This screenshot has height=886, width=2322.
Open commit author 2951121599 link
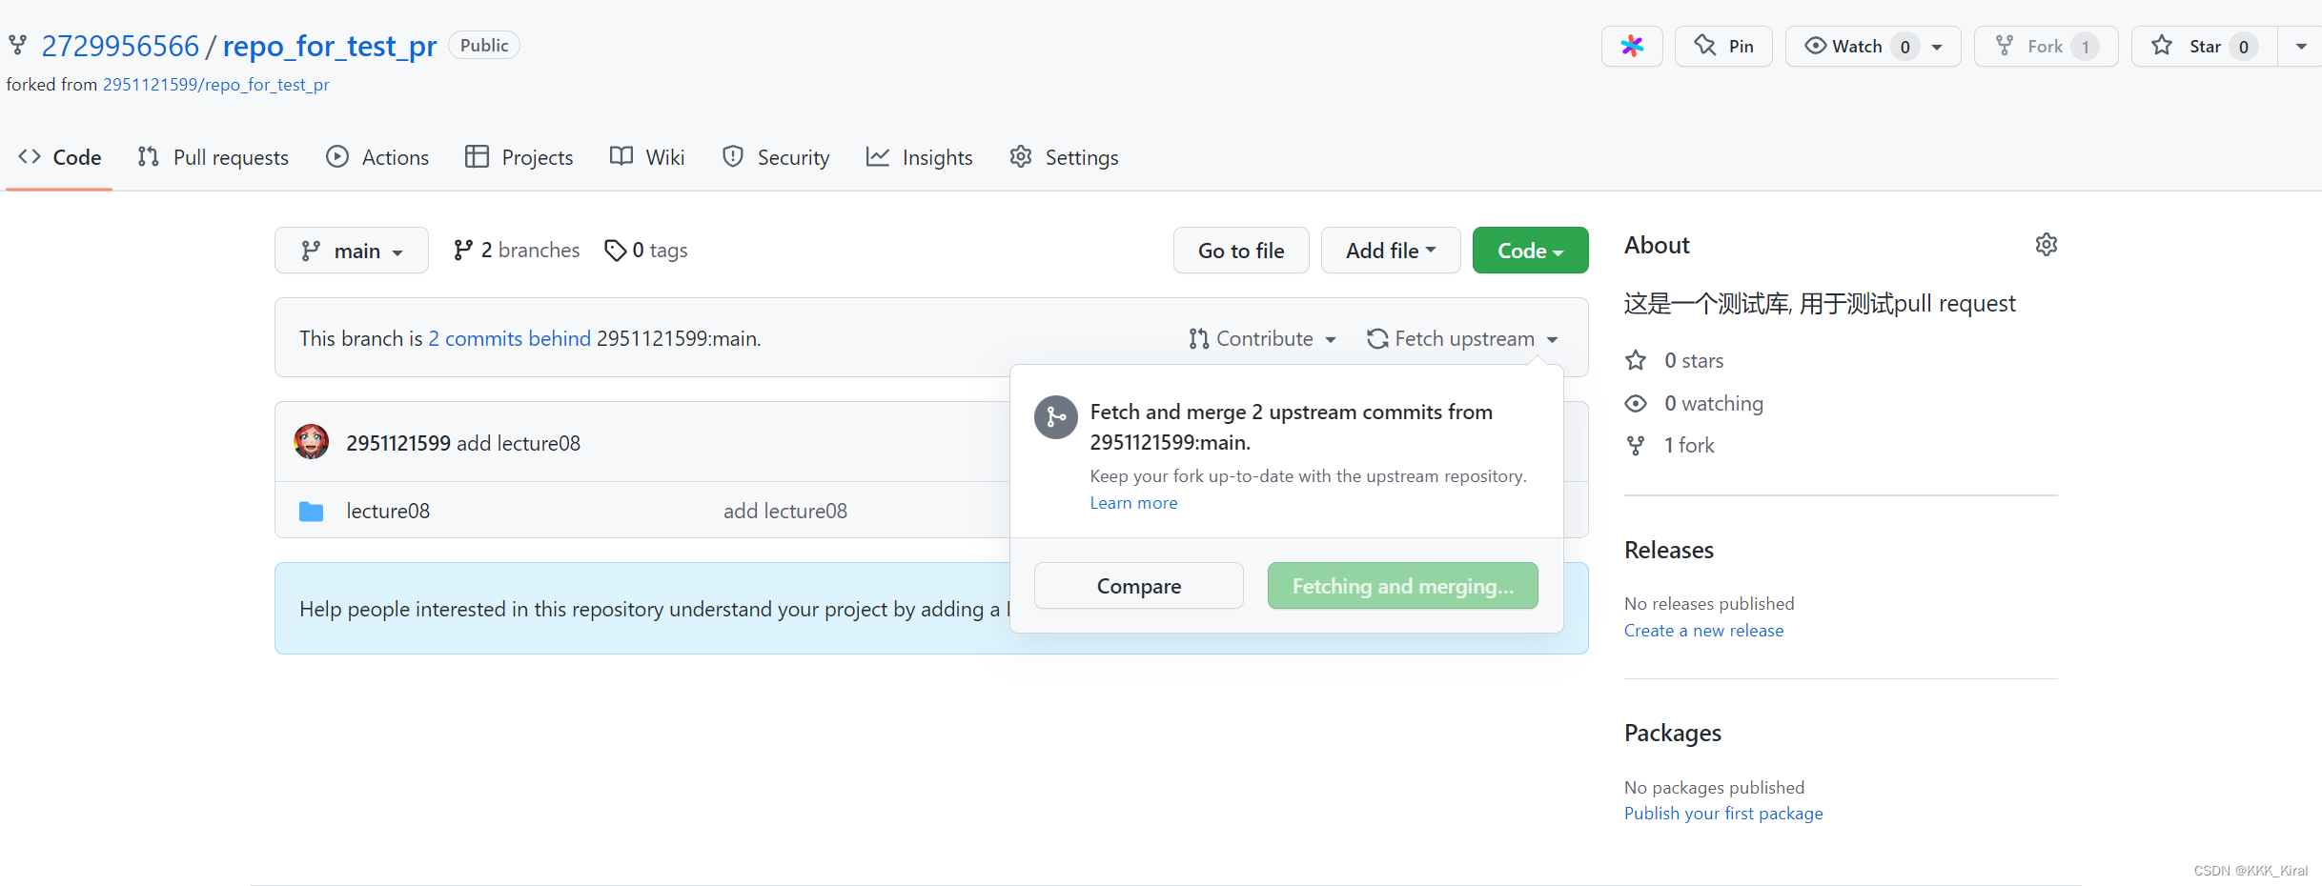click(398, 443)
